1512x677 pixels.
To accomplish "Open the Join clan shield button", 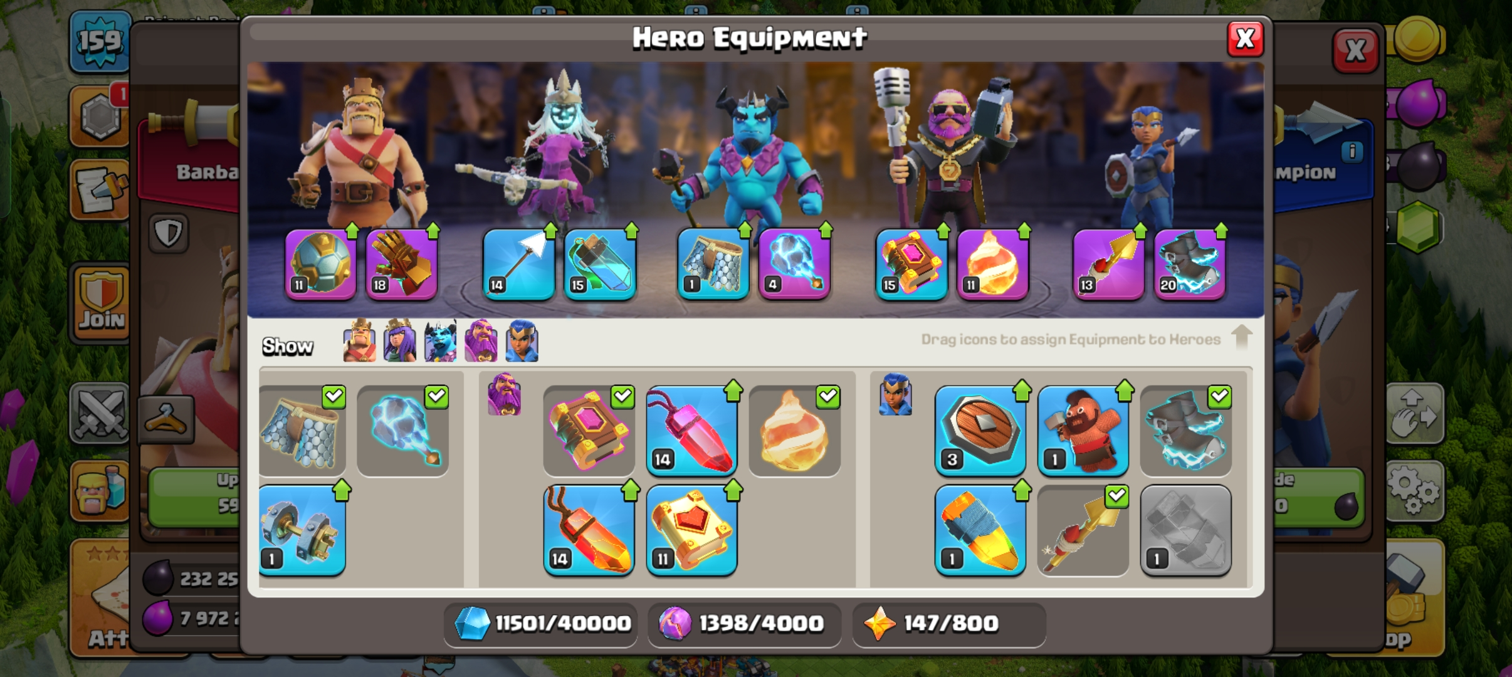I will tap(101, 302).
